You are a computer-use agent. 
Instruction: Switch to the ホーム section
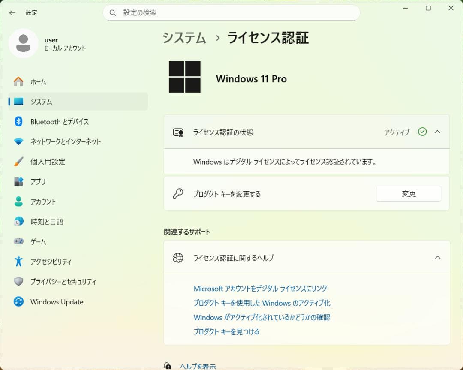point(18,81)
